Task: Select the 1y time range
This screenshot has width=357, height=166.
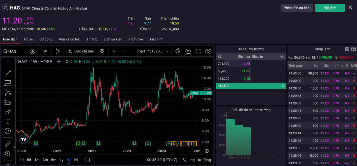Action: point(62,160)
